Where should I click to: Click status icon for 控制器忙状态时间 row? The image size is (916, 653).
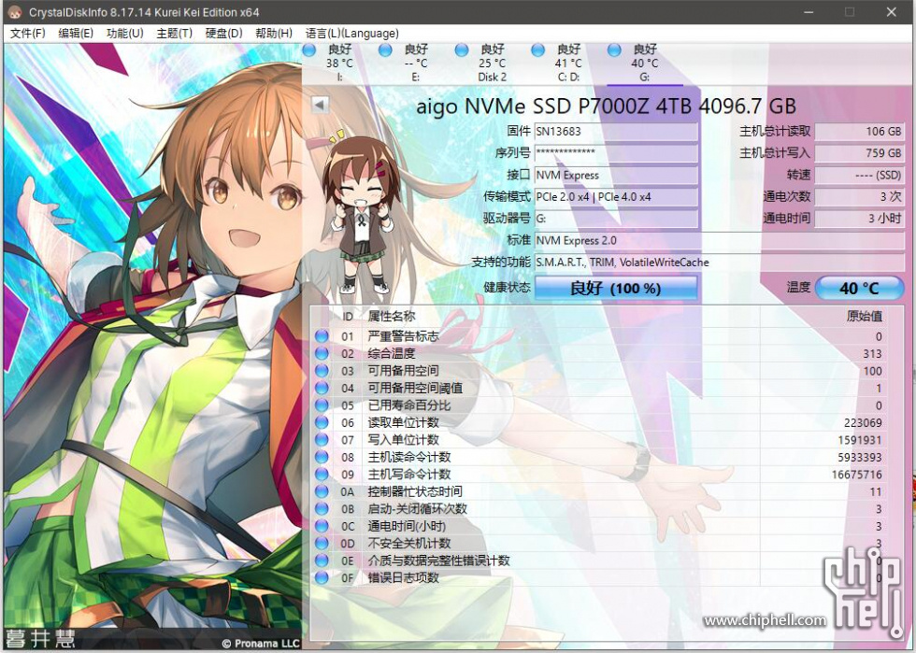click(322, 491)
